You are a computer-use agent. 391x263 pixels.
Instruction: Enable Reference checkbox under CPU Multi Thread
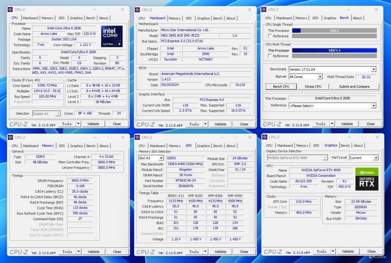click(x=270, y=56)
